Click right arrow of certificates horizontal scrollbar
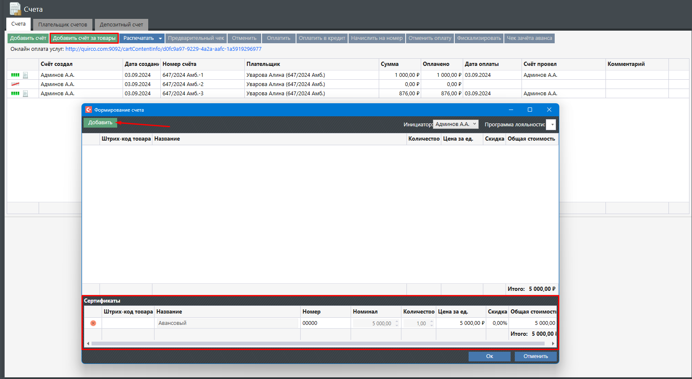 (553, 344)
